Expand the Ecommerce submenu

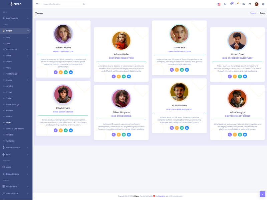point(15,49)
